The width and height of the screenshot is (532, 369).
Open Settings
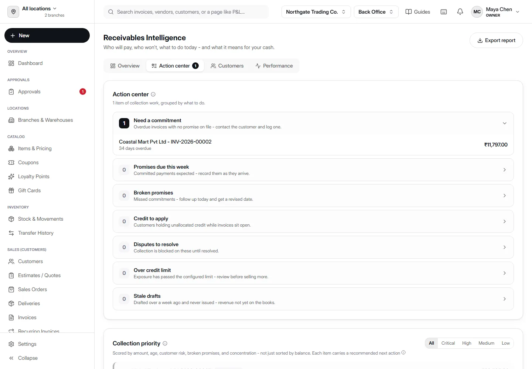pyautogui.click(x=47, y=344)
